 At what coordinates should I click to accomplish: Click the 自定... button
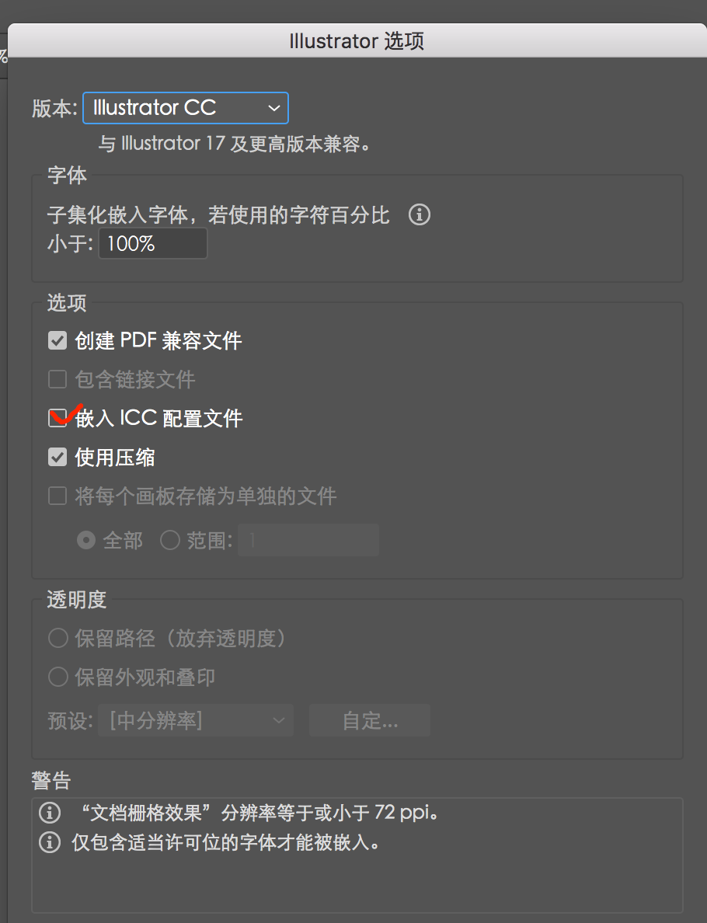[371, 720]
